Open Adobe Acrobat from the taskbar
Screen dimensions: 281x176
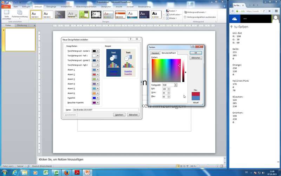77,172
